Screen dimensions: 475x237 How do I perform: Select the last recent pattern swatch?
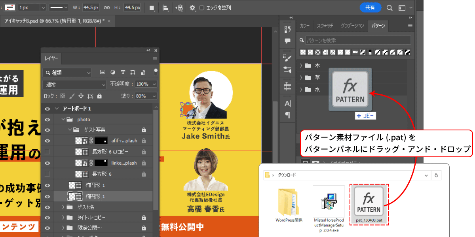click(x=407, y=52)
